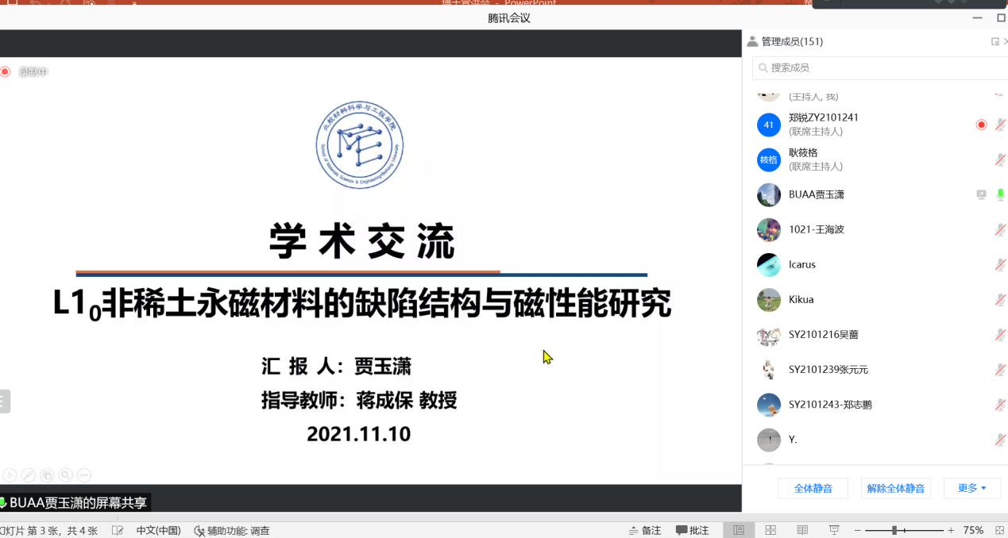Viewport: 1008px width, 538px height.
Task: Open the 批注 comments pane
Action: tap(693, 530)
